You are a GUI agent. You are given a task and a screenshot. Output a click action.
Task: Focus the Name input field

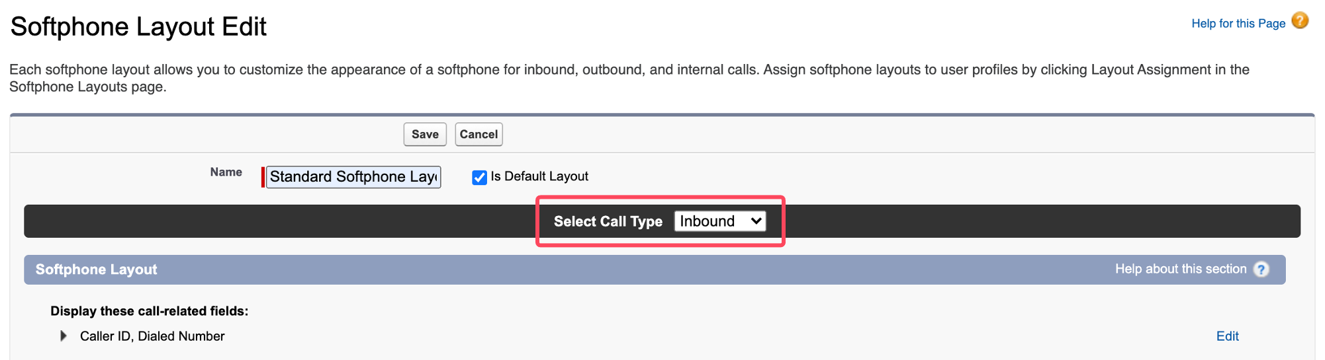(353, 177)
